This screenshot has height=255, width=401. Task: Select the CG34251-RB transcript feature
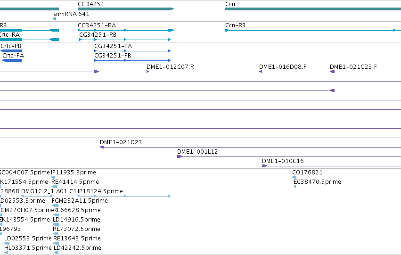coord(125,40)
